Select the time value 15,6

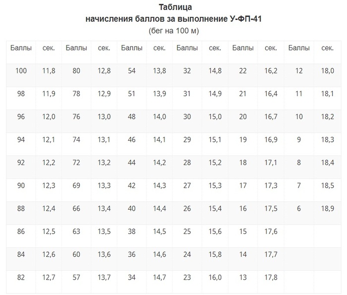tap(215, 232)
